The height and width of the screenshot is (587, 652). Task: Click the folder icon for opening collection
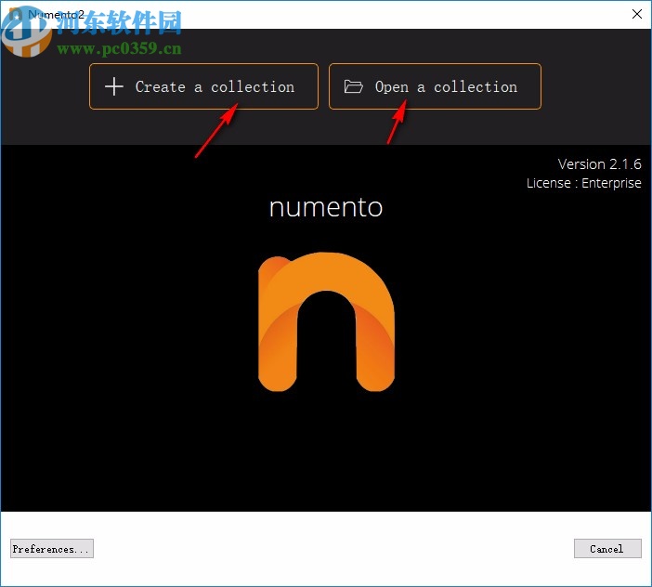(x=354, y=86)
